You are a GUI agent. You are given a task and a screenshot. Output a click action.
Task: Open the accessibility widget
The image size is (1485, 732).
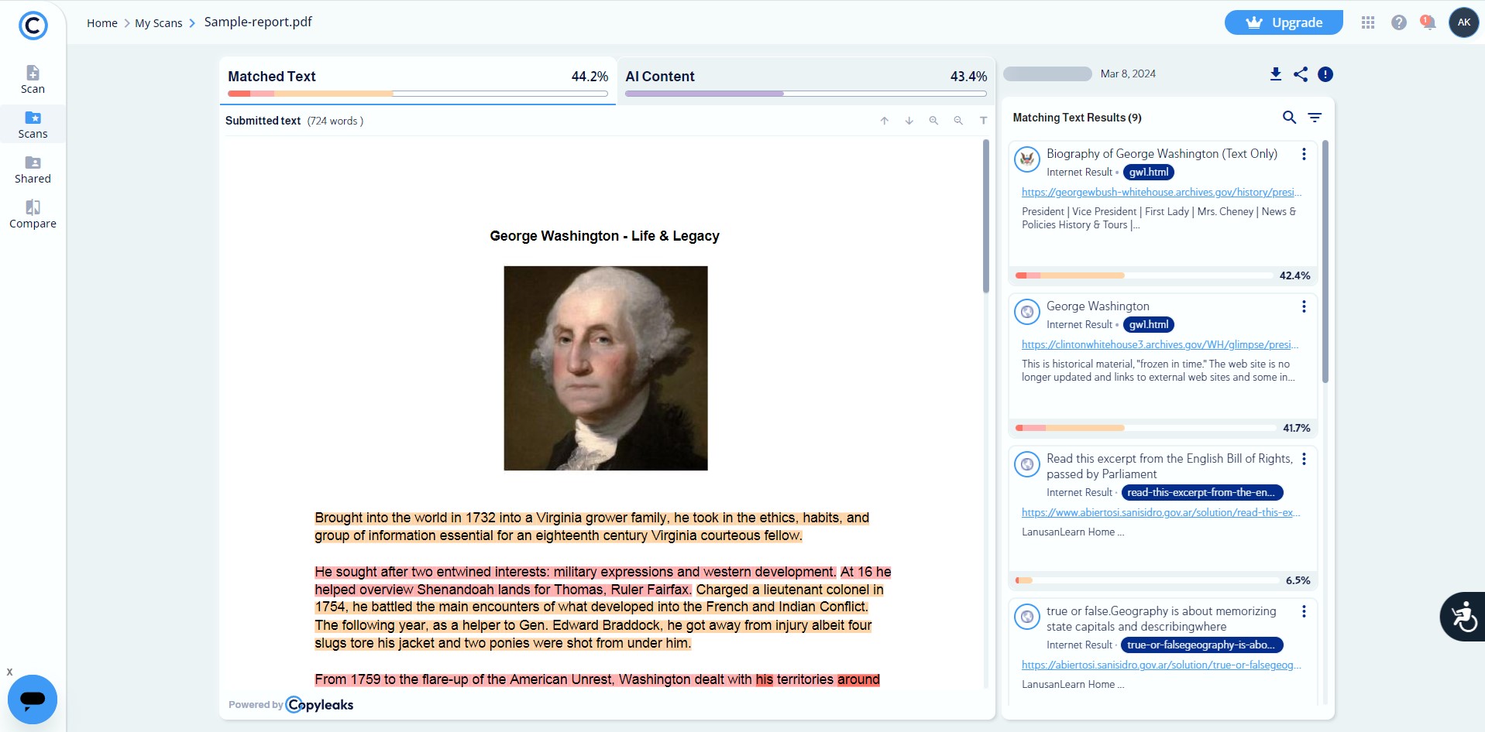coord(1463,617)
